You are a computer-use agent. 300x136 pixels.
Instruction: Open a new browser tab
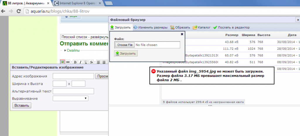point(108,3)
